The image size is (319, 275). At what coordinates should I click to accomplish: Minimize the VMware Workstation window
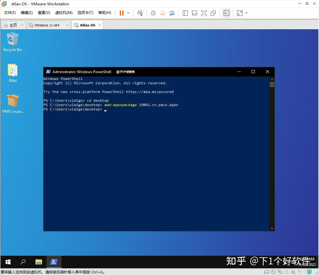299,4
